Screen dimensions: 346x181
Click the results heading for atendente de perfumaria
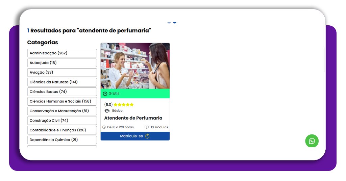click(x=89, y=30)
